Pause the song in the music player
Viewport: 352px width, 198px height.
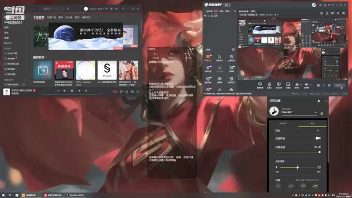click(x=72, y=91)
